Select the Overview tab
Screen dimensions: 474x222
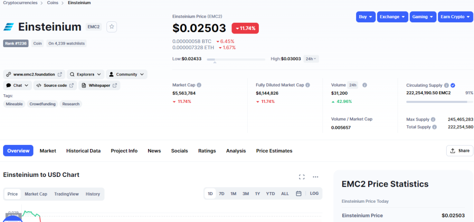18,151
